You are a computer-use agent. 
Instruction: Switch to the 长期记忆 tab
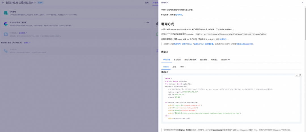(x=214, y=60)
